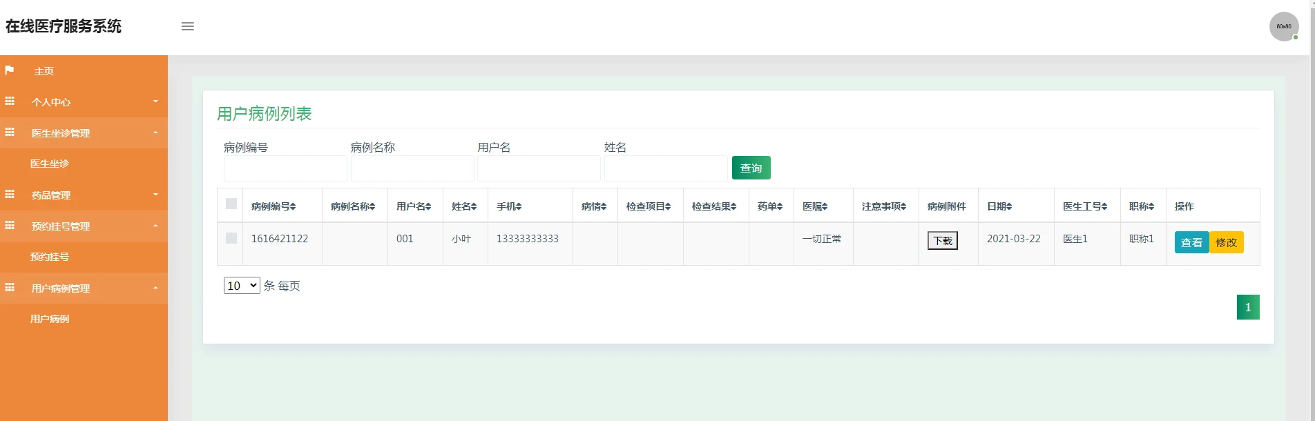The image size is (1315, 421).
Task: Check the select-all checkbox in table header
Action: point(231,204)
